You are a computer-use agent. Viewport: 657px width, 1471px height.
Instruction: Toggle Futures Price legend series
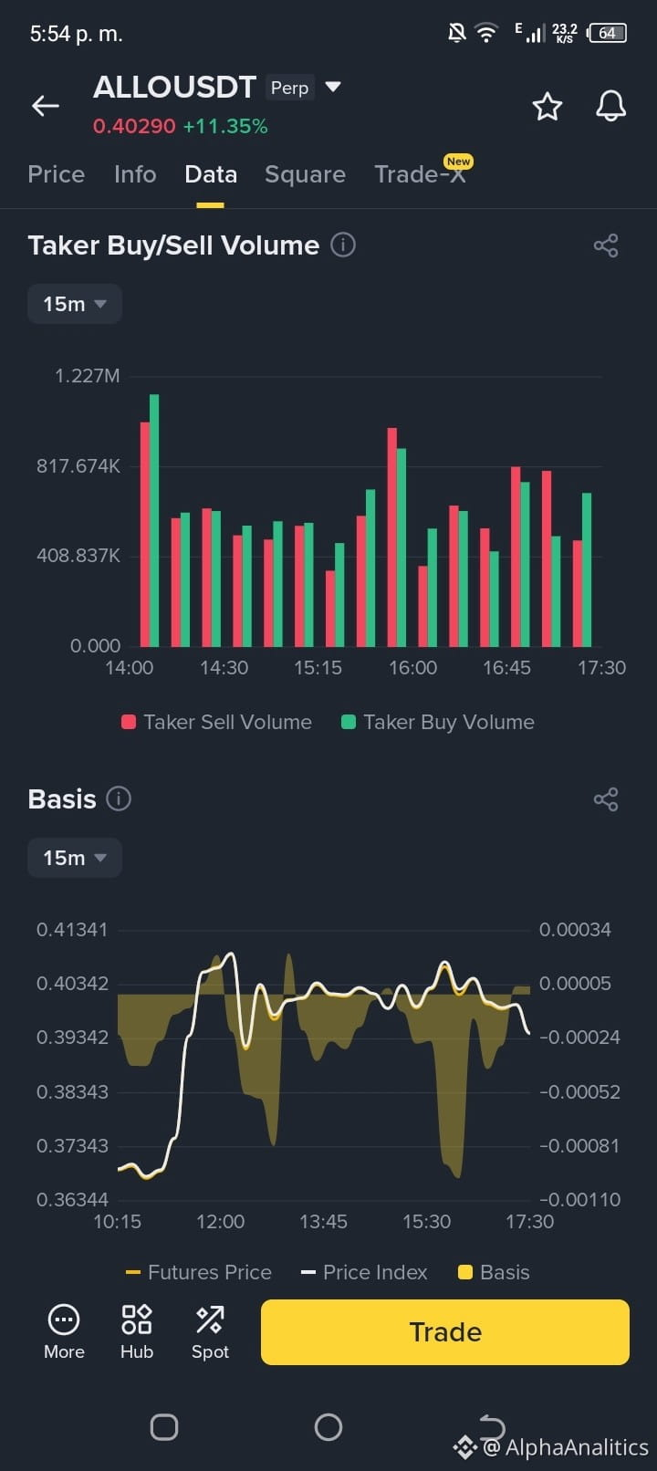click(198, 1272)
